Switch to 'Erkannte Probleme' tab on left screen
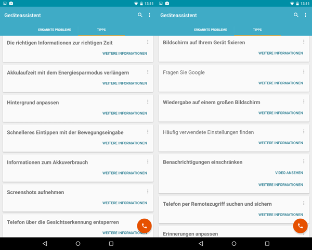This screenshot has height=250, width=312. coord(55,30)
